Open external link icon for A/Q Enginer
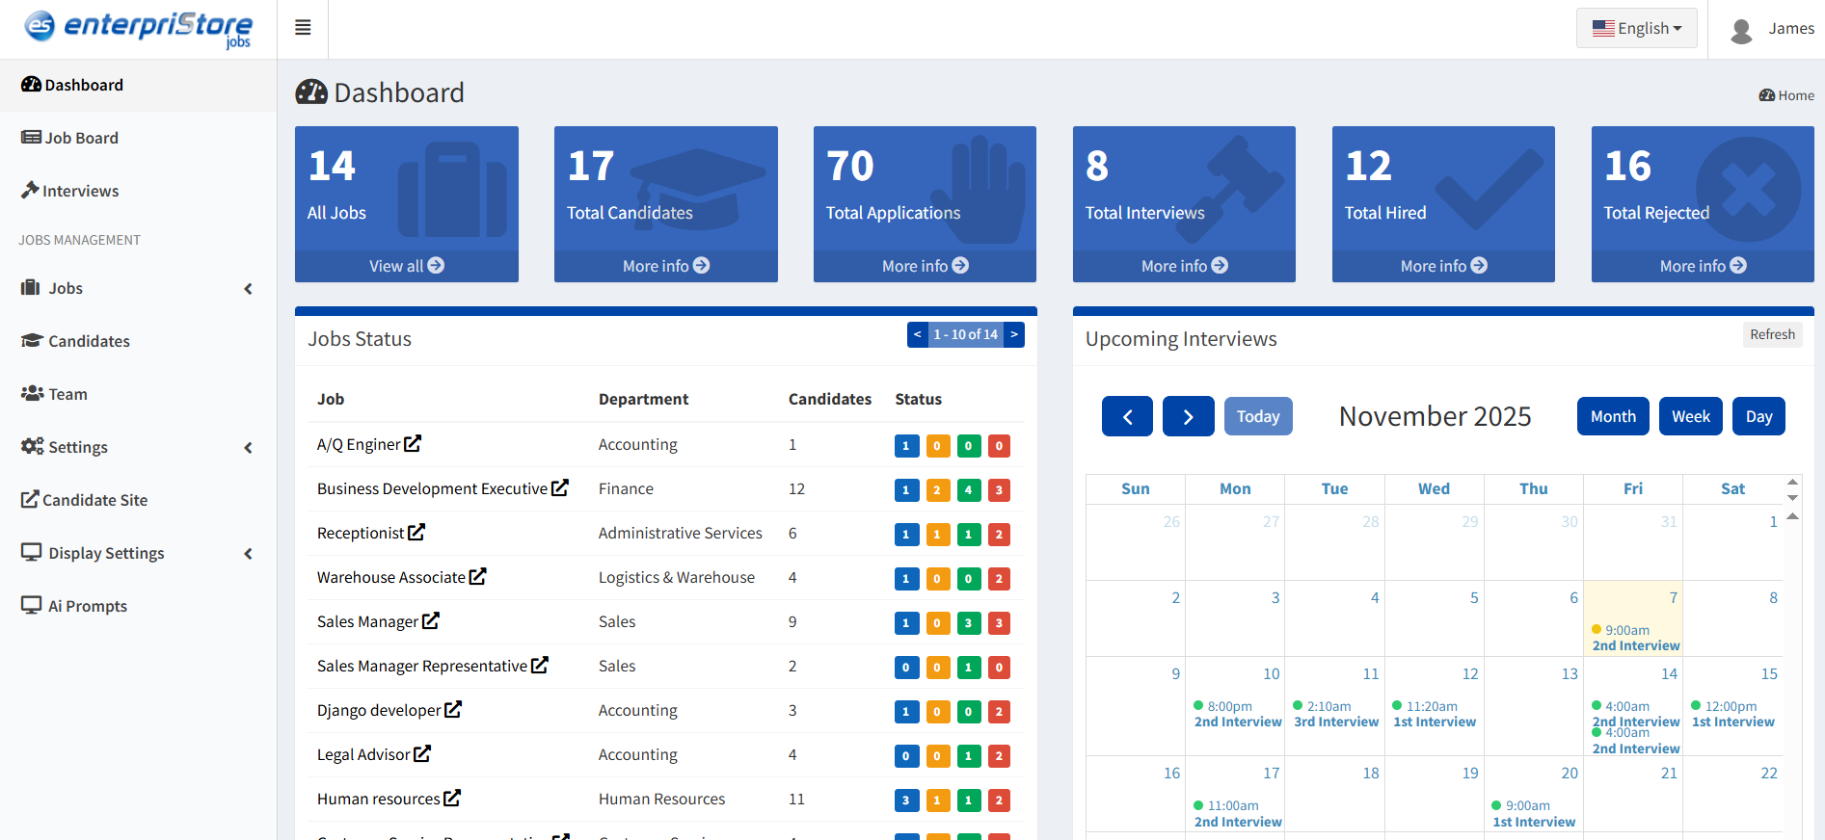This screenshot has height=840, width=1825. click(x=413, y=444)
